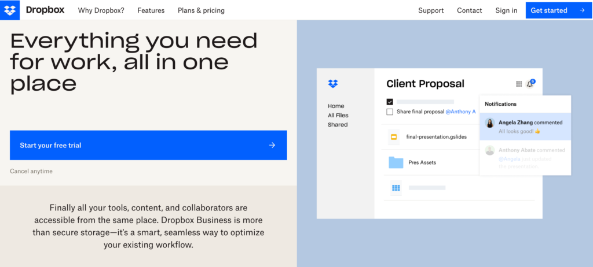Check the Share final proposal checkbox
The height and width of the screenshot is (267, 593).
pos(390,112)
